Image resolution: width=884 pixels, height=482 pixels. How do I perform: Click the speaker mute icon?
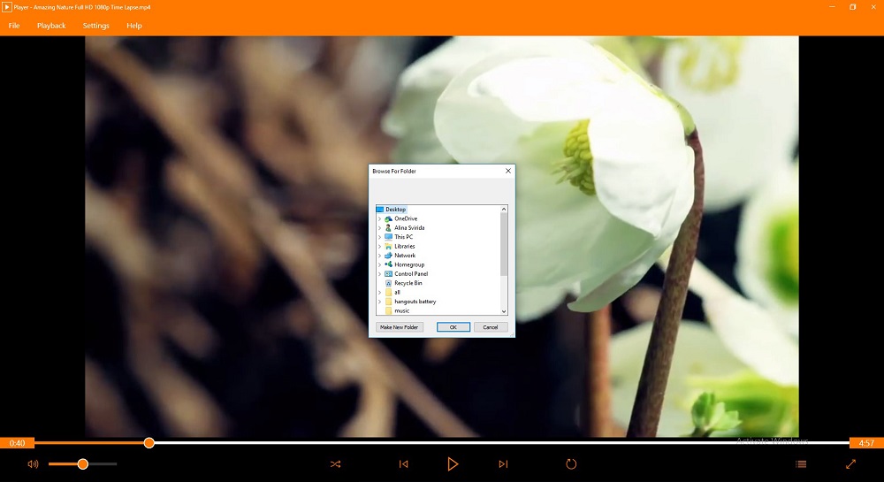33,464
